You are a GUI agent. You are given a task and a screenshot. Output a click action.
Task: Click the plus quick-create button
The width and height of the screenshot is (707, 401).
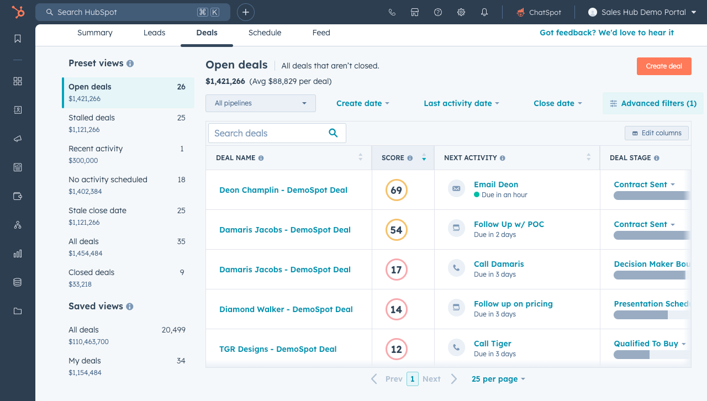point(246,12)
